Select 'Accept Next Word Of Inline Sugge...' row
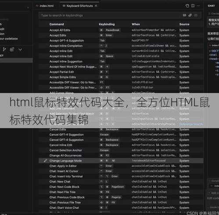 (121, 67)
